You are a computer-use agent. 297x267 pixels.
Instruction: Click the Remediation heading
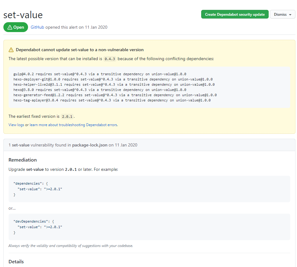[22, 160]
